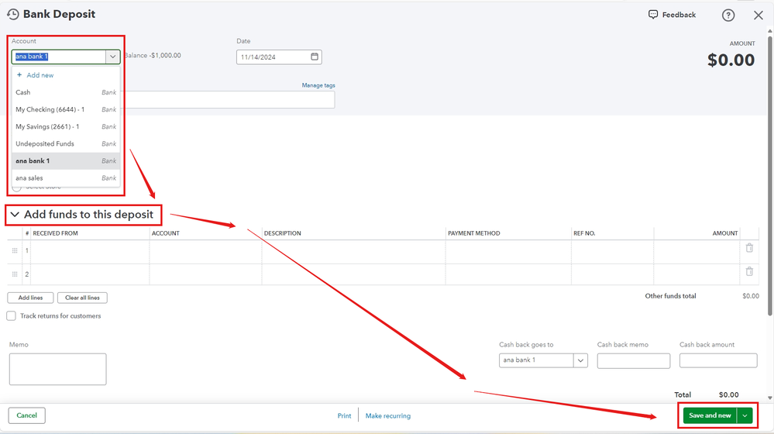Click the Other funds total label
Viewport: 774px width, 434px height.
tap(670, 296)
